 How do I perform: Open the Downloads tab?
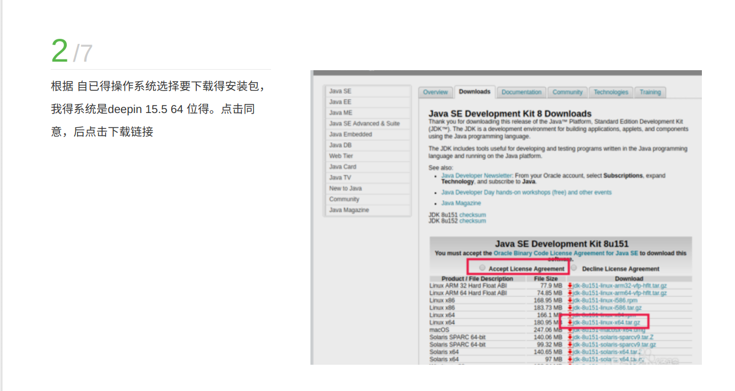(x=474, y=92)
